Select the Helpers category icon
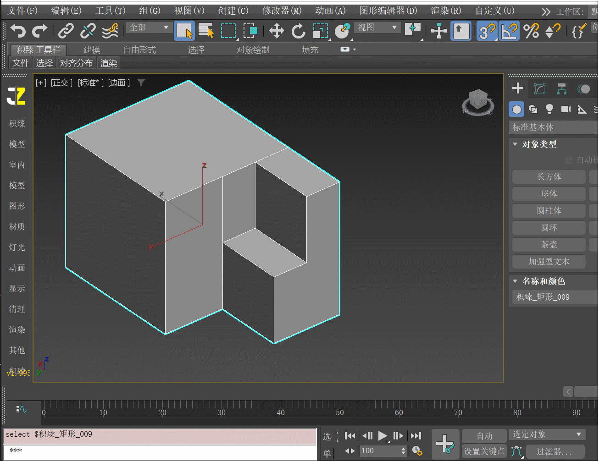Viewport: 599px width, 461px height. point(582,109)
